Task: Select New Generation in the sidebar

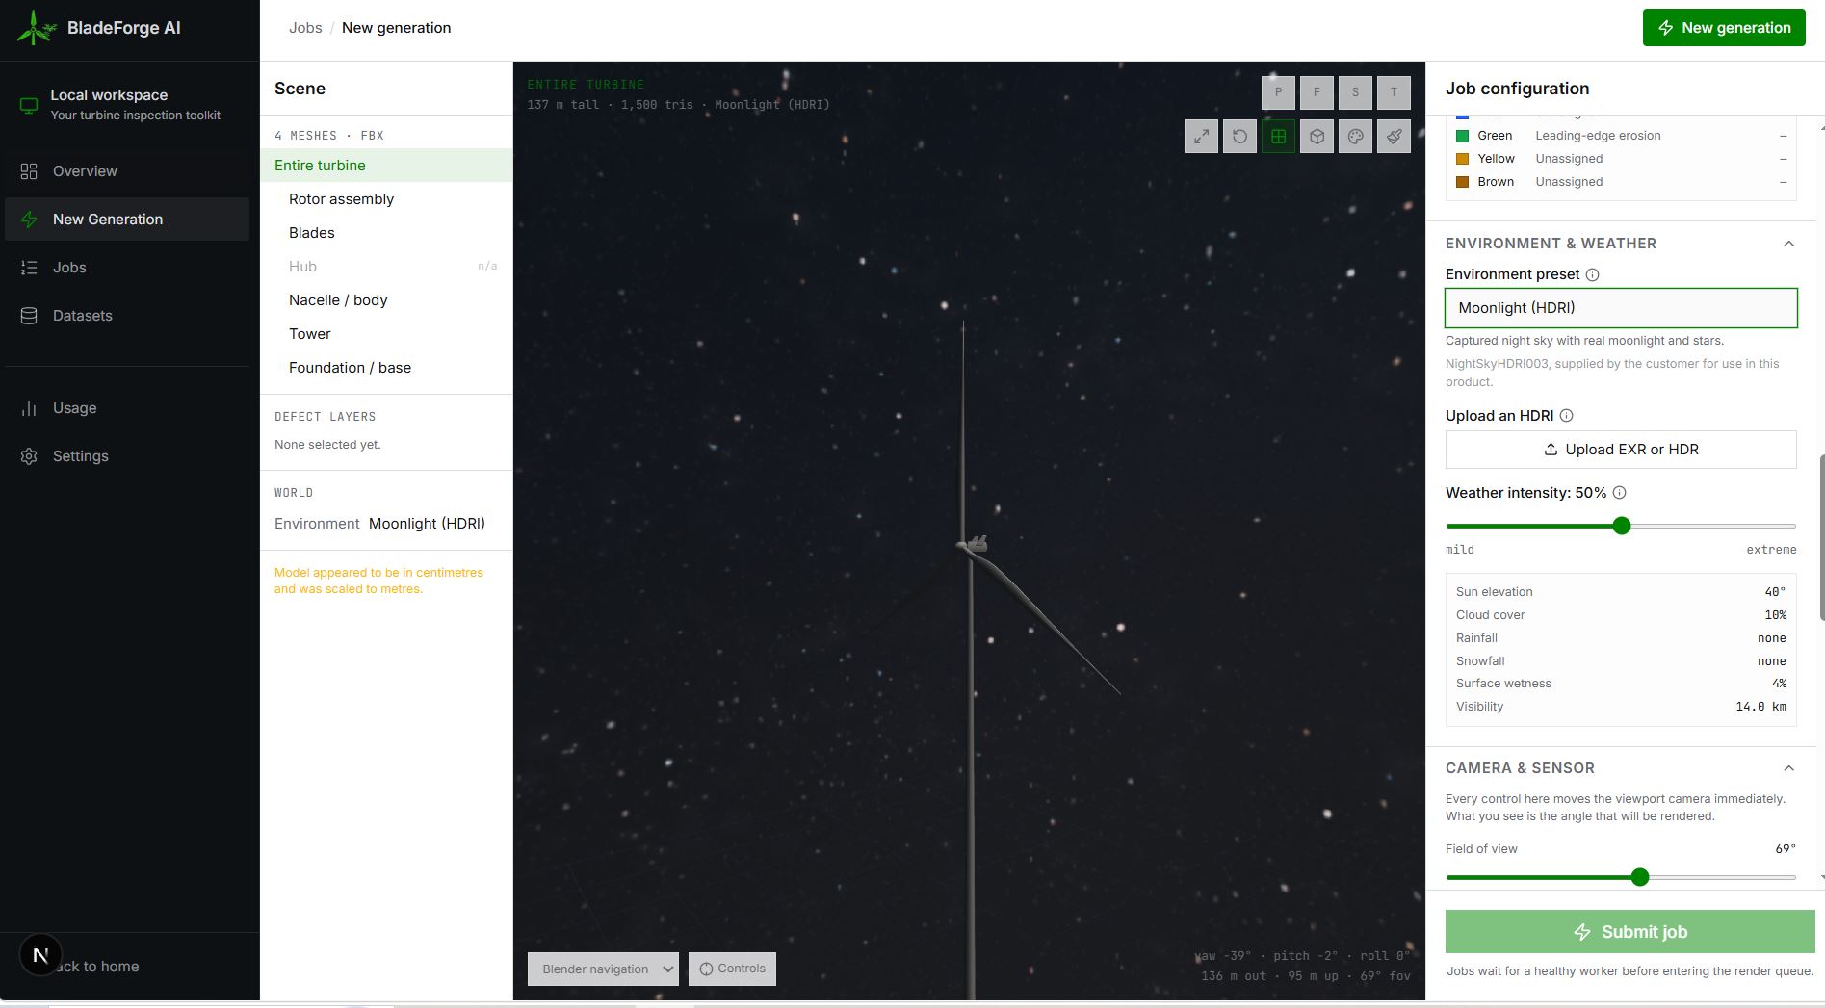Action: [127, 220]
